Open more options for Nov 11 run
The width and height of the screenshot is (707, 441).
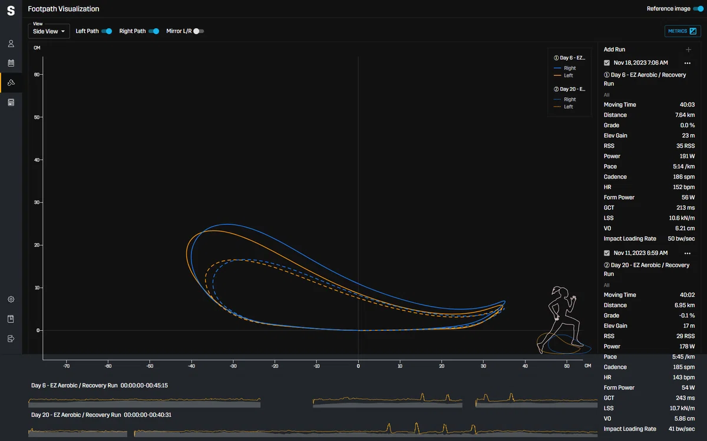point(687,253)
